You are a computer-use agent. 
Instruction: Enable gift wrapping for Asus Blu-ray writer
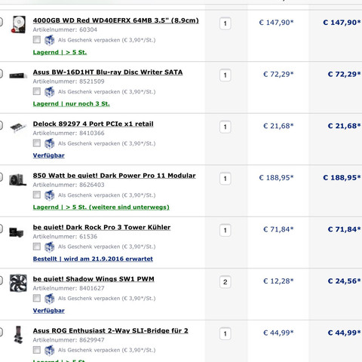(37, 91)
